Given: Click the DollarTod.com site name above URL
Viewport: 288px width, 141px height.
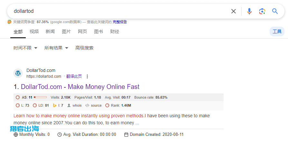Looking at the screenshot, I should [41, 71].
